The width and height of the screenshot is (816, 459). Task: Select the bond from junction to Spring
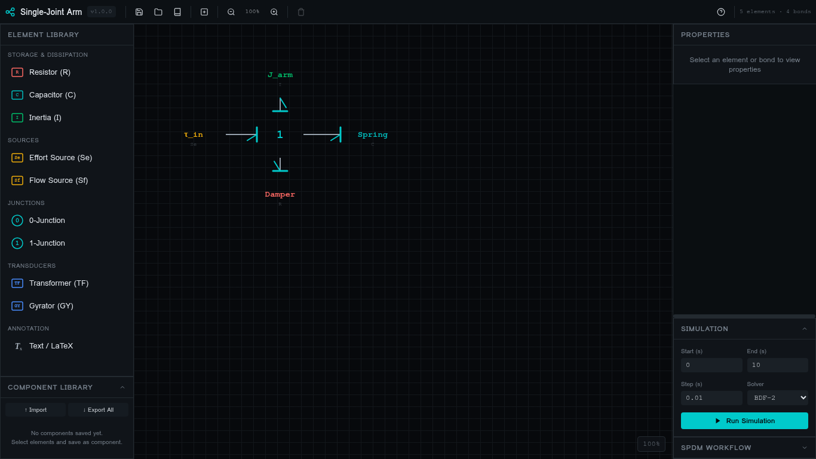tap(322, 134)
